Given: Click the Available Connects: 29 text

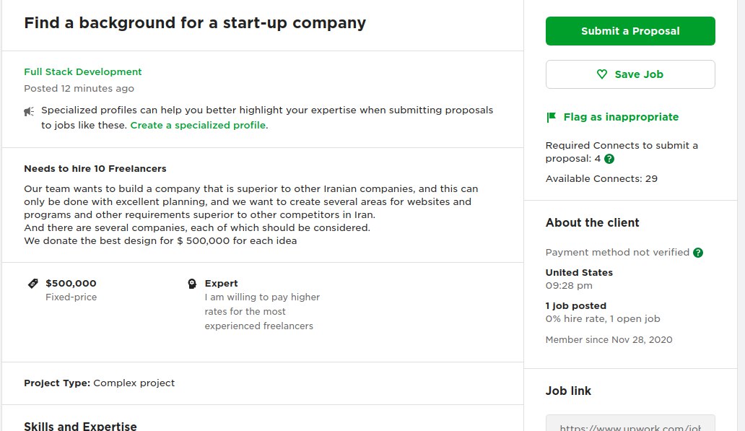Looking at the screenshot, I should [x=601, y=178].
